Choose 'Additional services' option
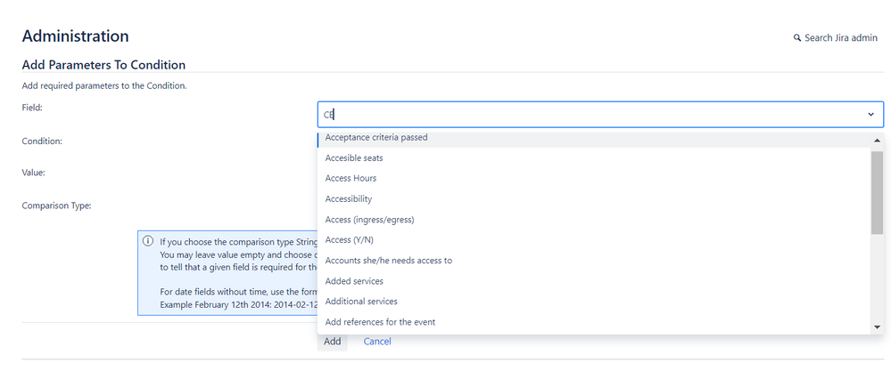The image size is (891, 379). tap(593, 302)
